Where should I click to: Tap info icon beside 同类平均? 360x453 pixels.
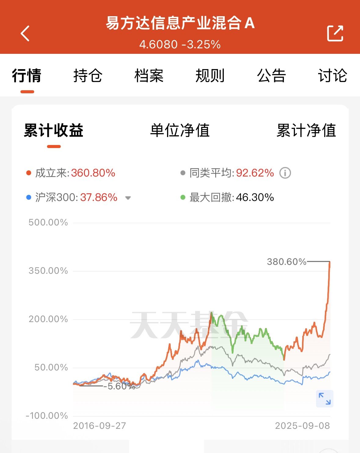tap(285, 173)
